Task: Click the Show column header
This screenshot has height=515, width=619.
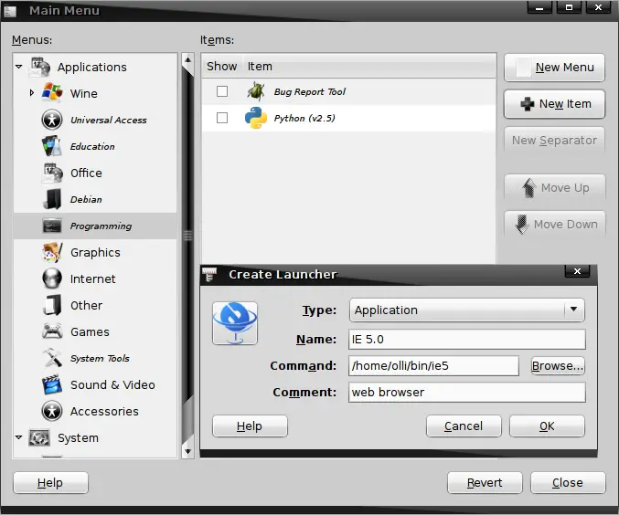Action: [222, 67]
